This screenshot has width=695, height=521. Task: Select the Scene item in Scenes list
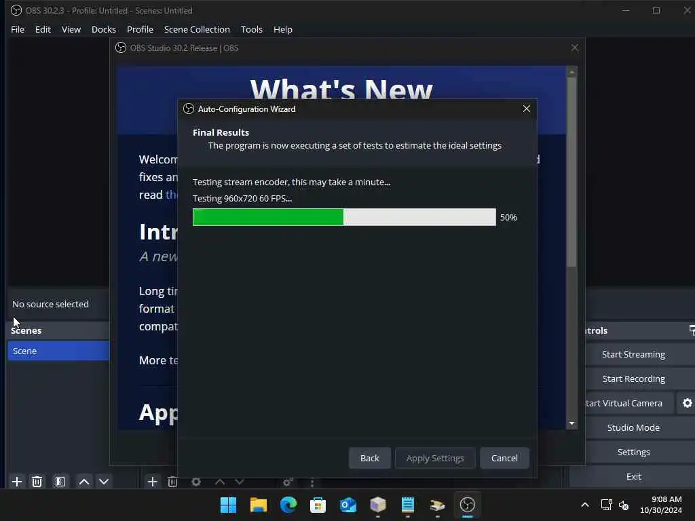click(58, 351)
